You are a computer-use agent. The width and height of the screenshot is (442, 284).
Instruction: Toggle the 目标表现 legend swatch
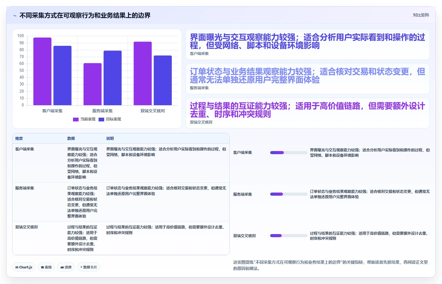point(101,119)
